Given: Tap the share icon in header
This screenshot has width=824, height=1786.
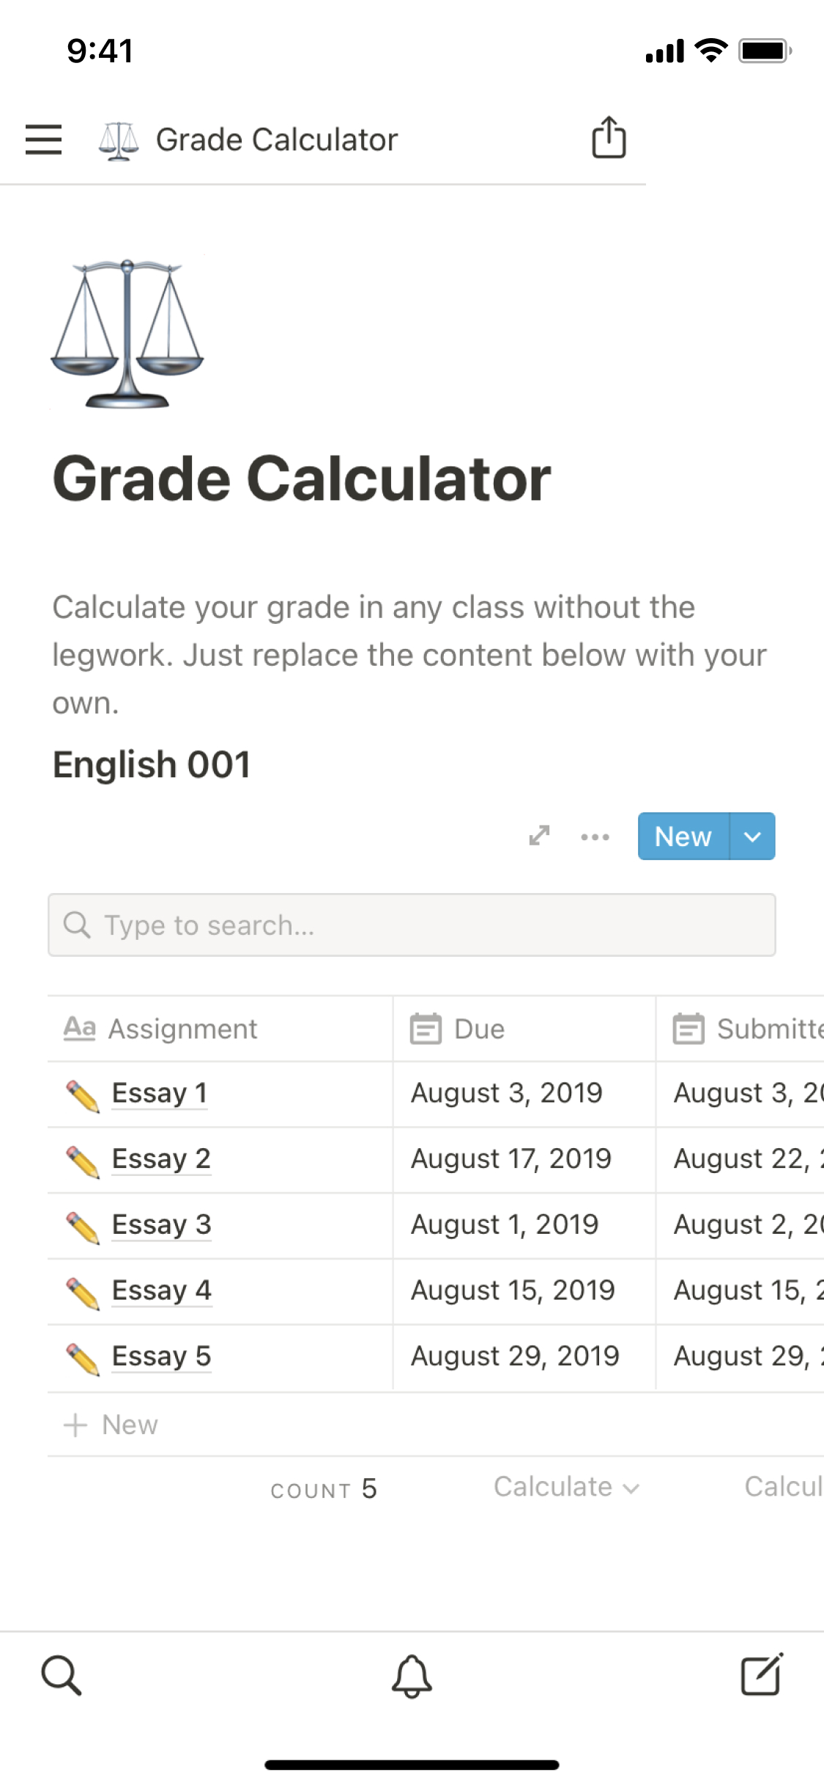Looking at the screenshot, I should click(609, 138).
